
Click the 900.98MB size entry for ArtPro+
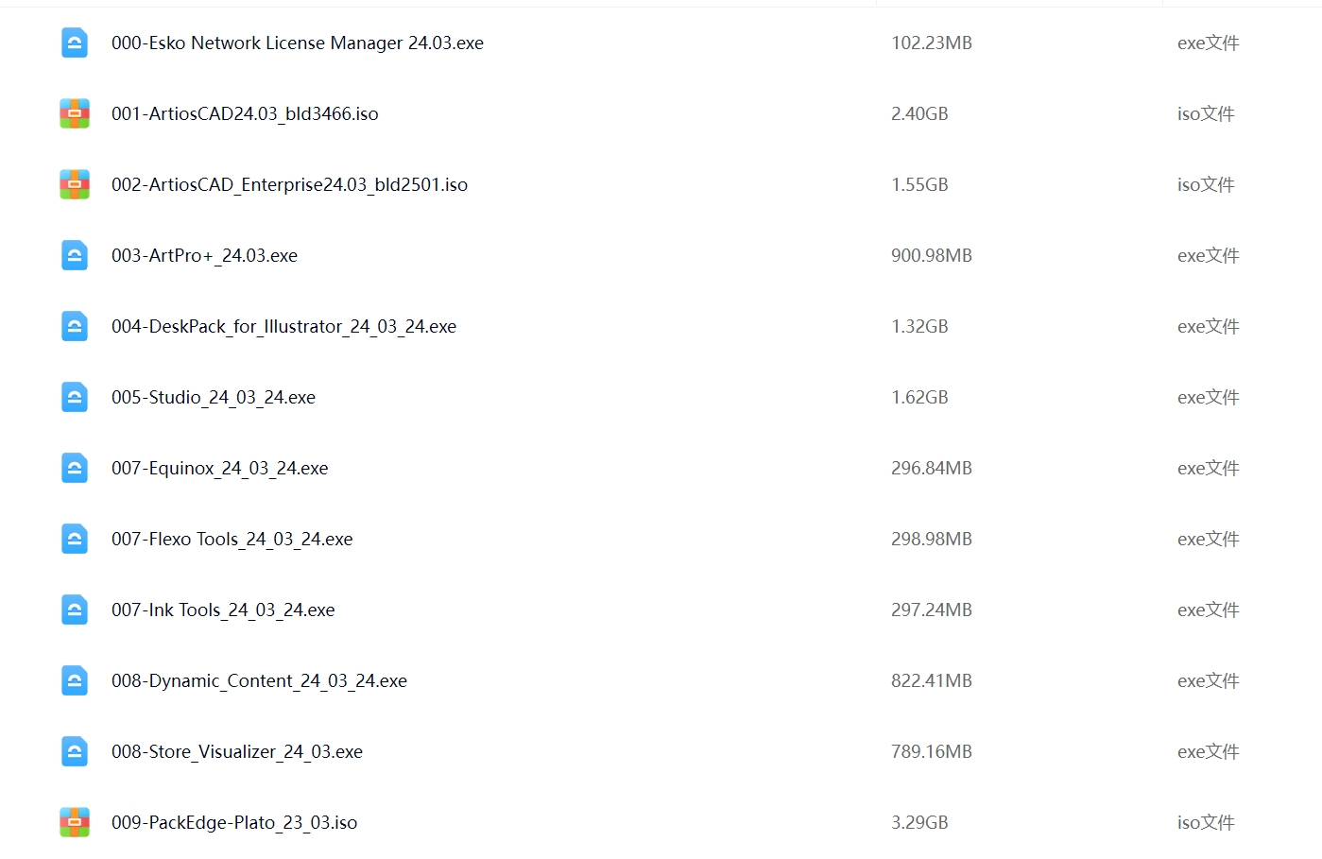coord(932,256)
